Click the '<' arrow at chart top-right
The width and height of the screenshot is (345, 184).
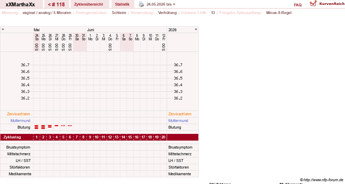(196, 29)
